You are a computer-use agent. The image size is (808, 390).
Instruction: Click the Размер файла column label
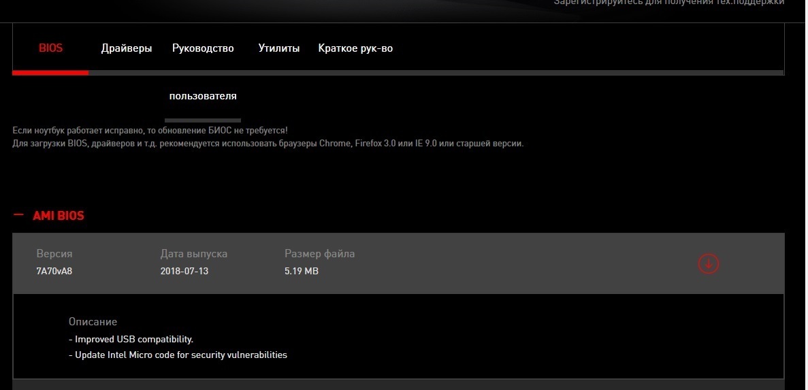click(319, 254)
